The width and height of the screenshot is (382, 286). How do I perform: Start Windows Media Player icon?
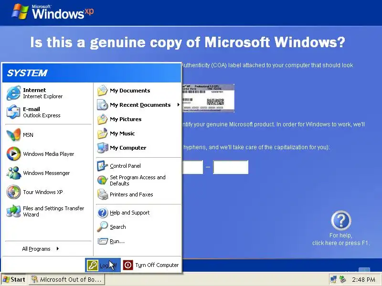click(x=13, y=153)
